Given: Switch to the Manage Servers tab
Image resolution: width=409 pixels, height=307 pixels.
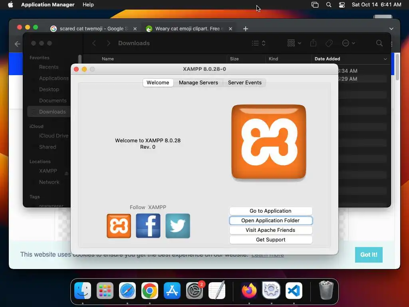Looking at the screenshot, I should (x=198, y=82).
